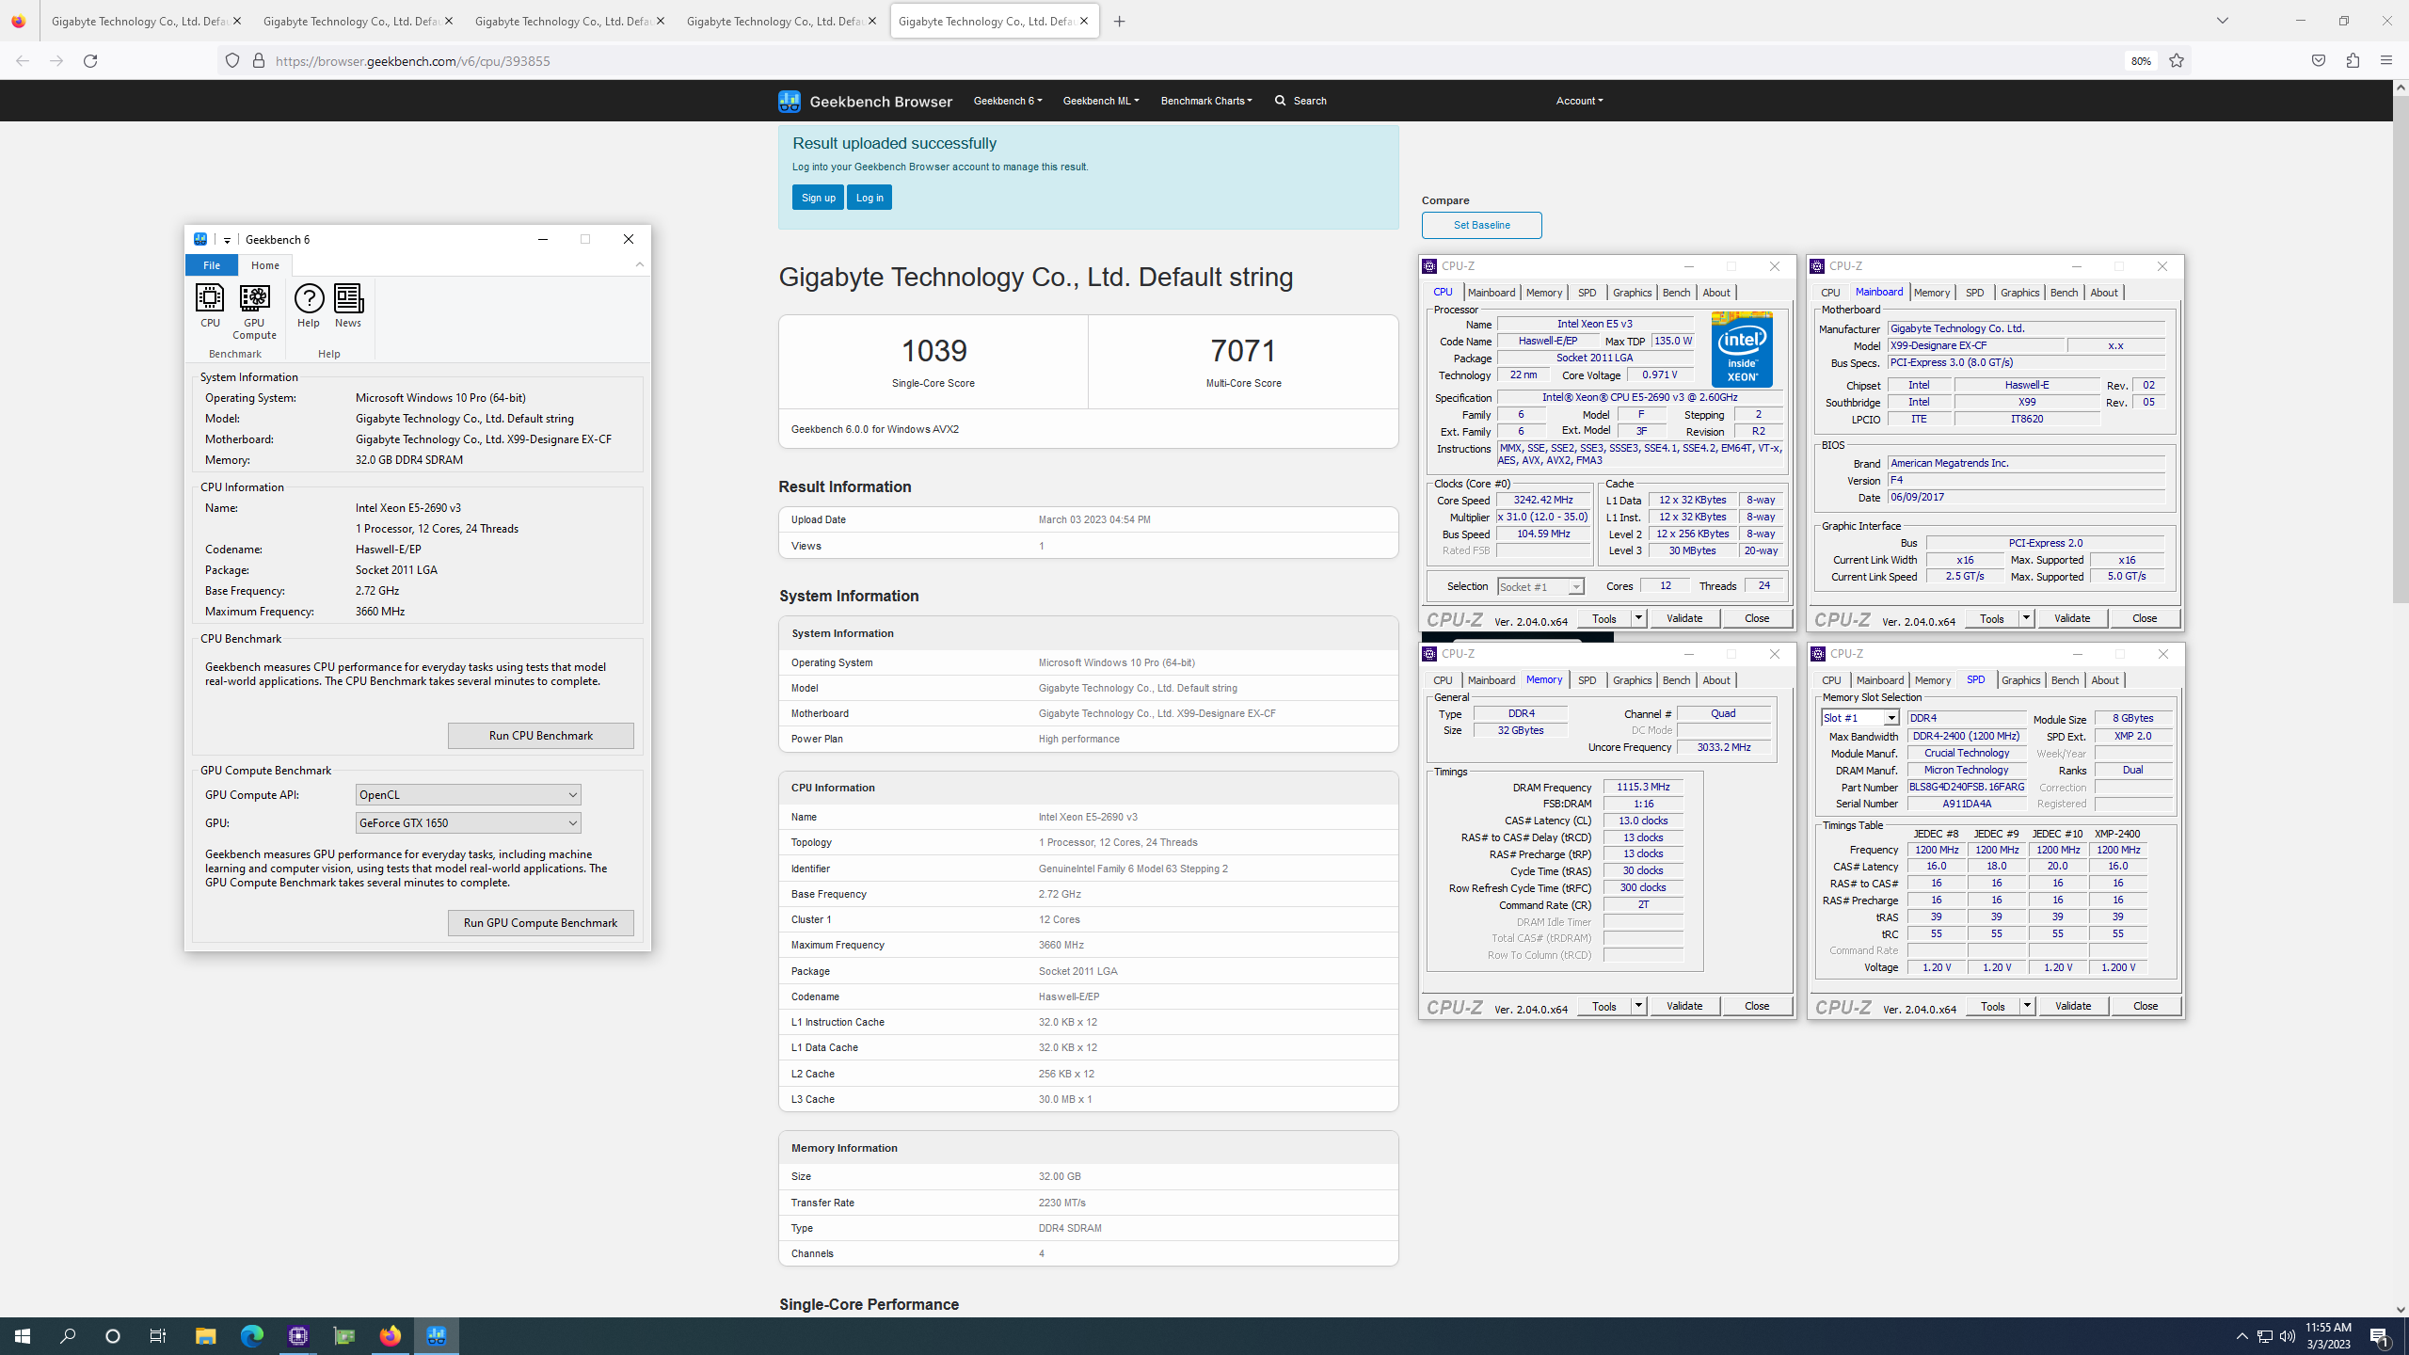Viewport: 2409px width, 1355px height.
Task: Switch to CPU-Z taskbar icon
Action: [298, 1336]
